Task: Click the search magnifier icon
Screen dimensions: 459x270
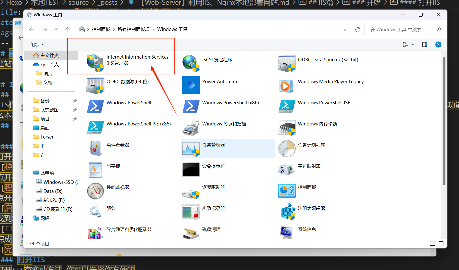Action: 439,29
